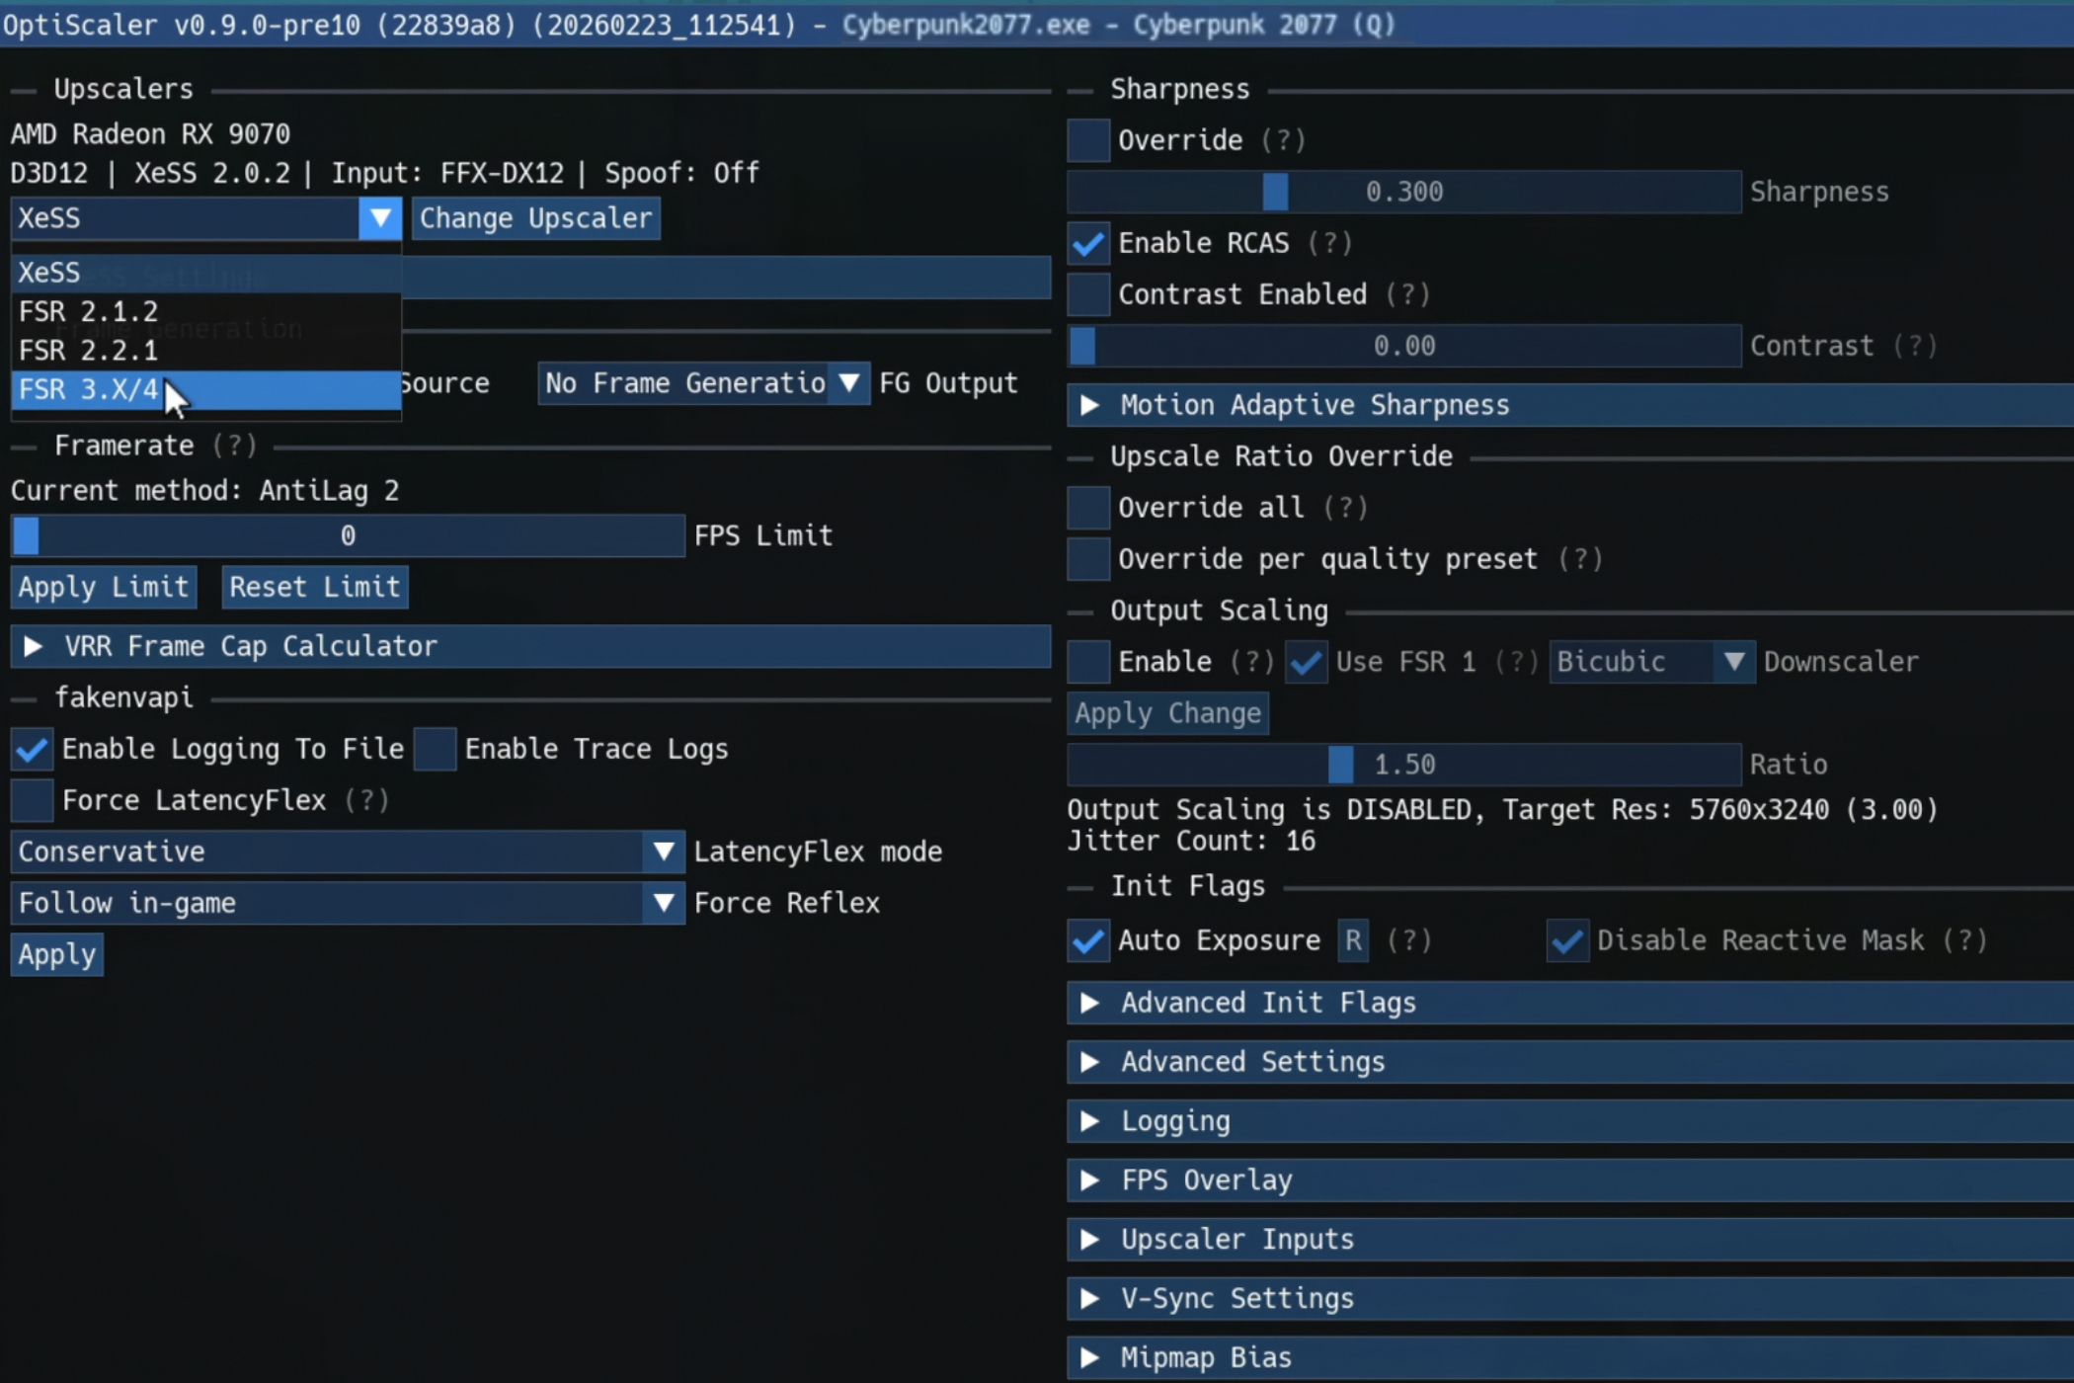Viewport: 2074px width, 1383px height.
Task: Expand Advanced Init Flags section
Action: (1570, 1003)
